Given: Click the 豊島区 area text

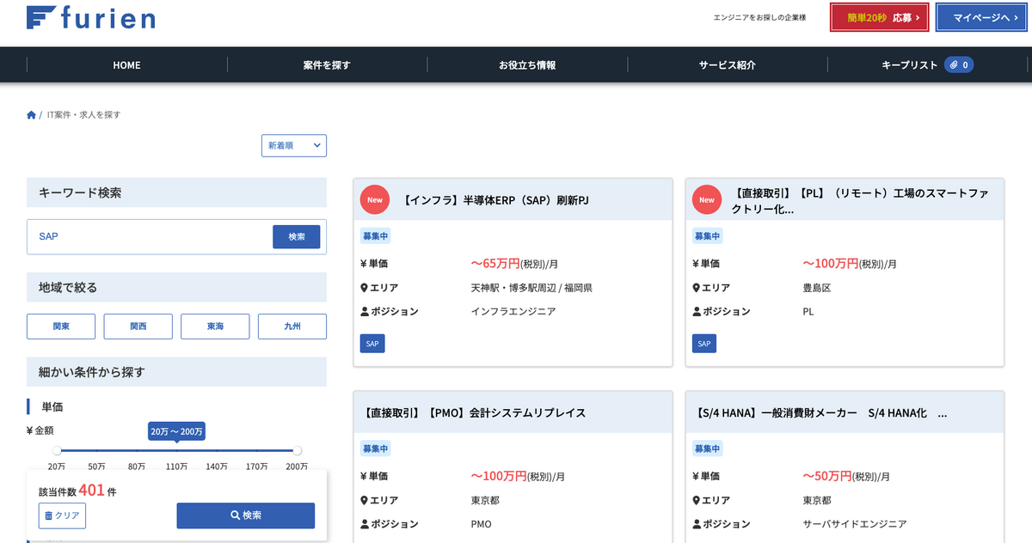Looking at the screenshot, I should (817, 288).
